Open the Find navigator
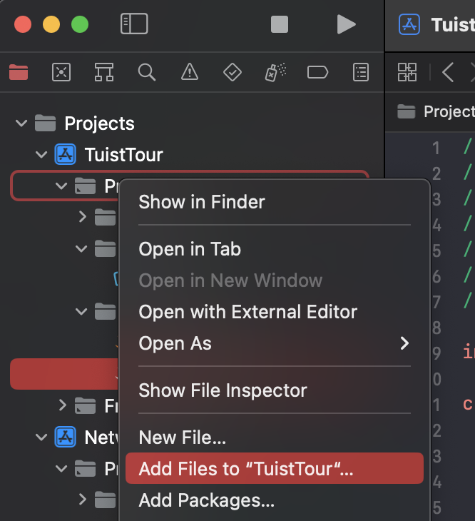Image resolution: width=475 pixels, height=521 pixels. [x=147, y=72]
